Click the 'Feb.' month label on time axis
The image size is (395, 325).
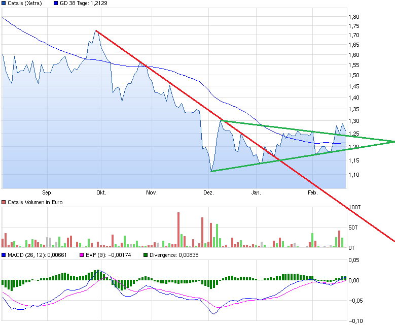[x=313, y=193]
